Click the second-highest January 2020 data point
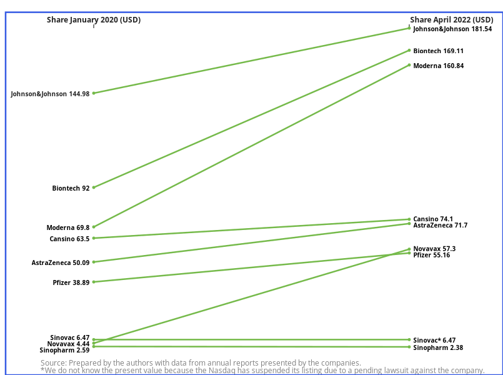This screenshot has height=375, width=503. [x=94, y=187]
